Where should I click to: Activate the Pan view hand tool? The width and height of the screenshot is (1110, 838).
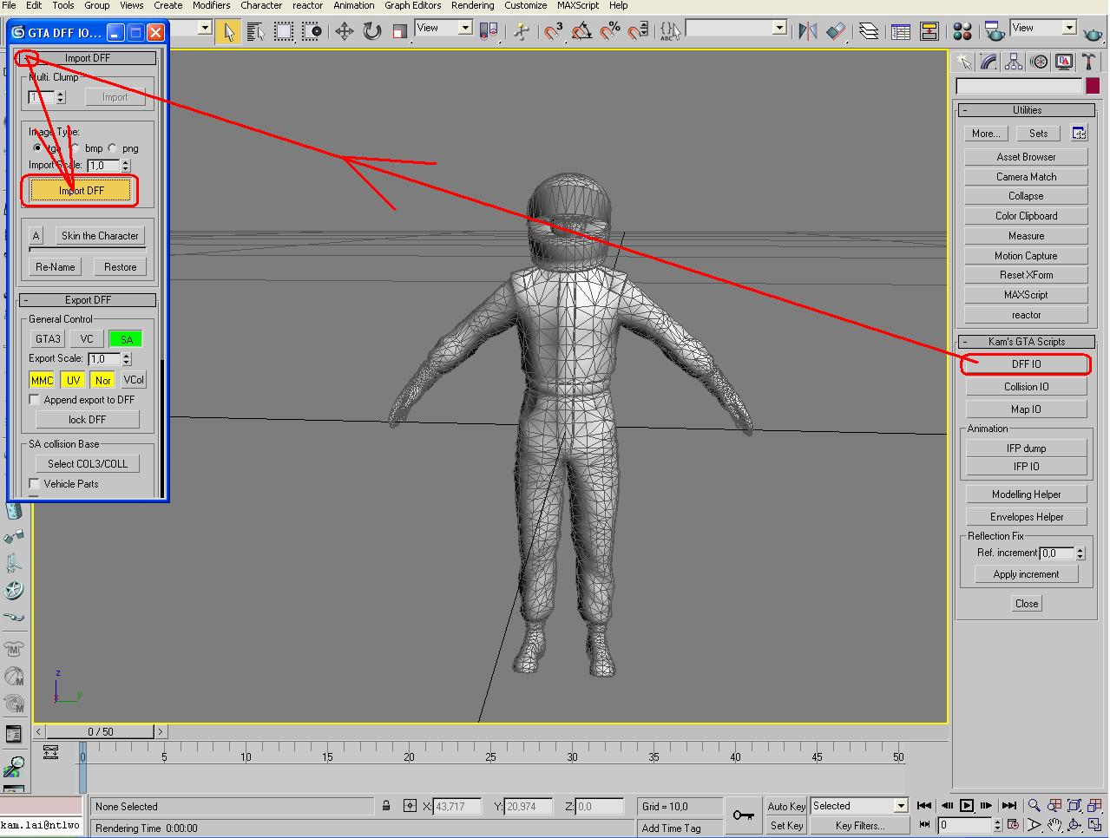tap(1054, 825)
